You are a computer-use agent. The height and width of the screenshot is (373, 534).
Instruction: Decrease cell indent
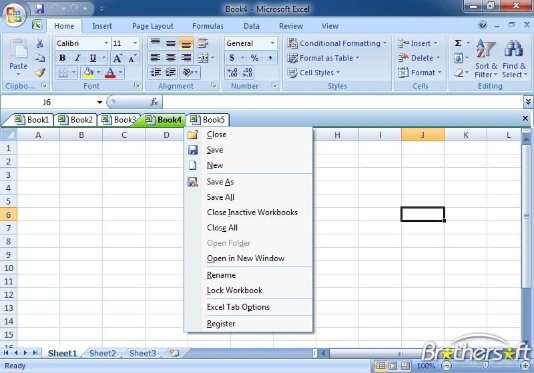156,73
